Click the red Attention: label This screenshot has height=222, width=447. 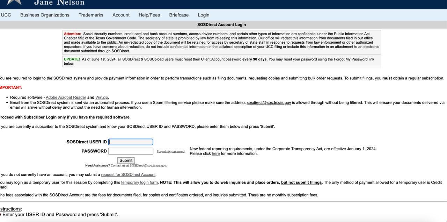click(x=72, y=34)
